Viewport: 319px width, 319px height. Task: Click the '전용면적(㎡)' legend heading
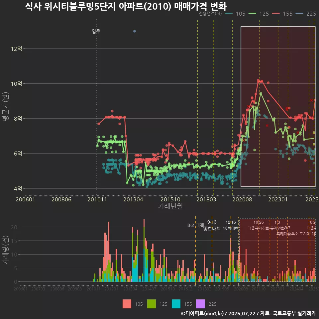tap(210, 13)
